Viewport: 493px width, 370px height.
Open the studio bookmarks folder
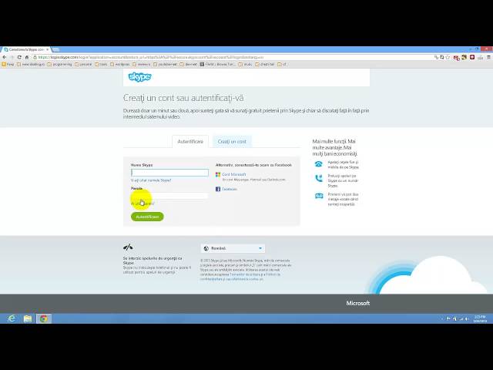pyautogui.click(x=245, y=64)
